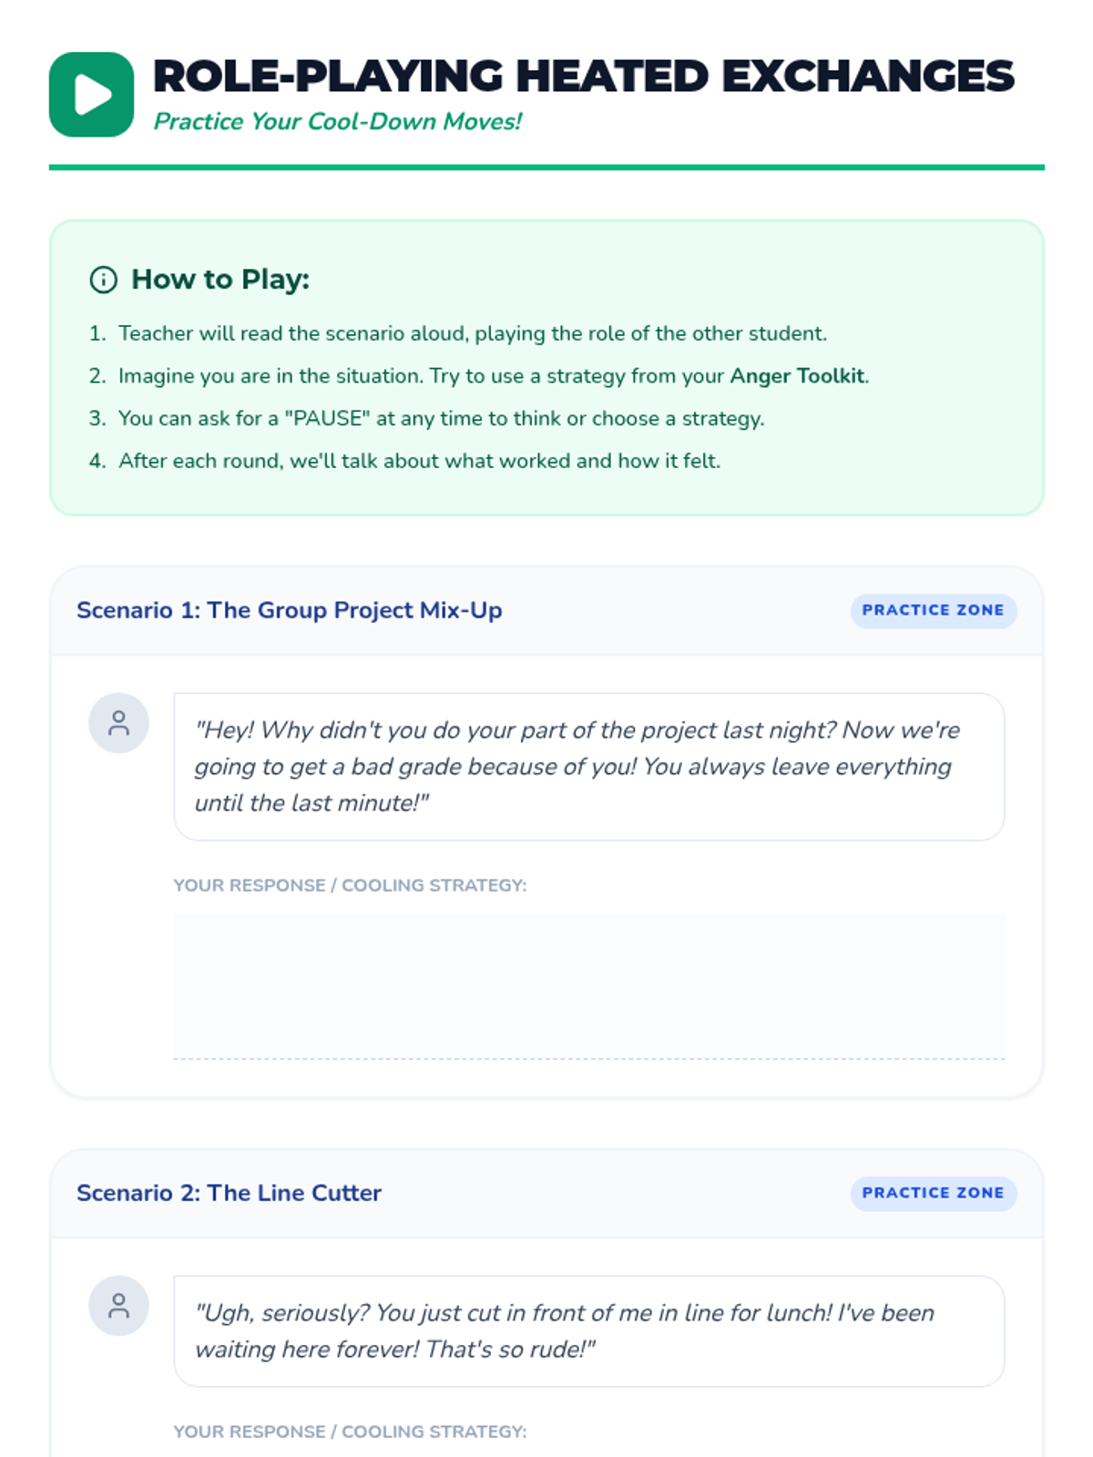The width and height of the screenshot is (1093, 1457).
Task: Click the info icon beside How to Play
Action: [103, 280]
